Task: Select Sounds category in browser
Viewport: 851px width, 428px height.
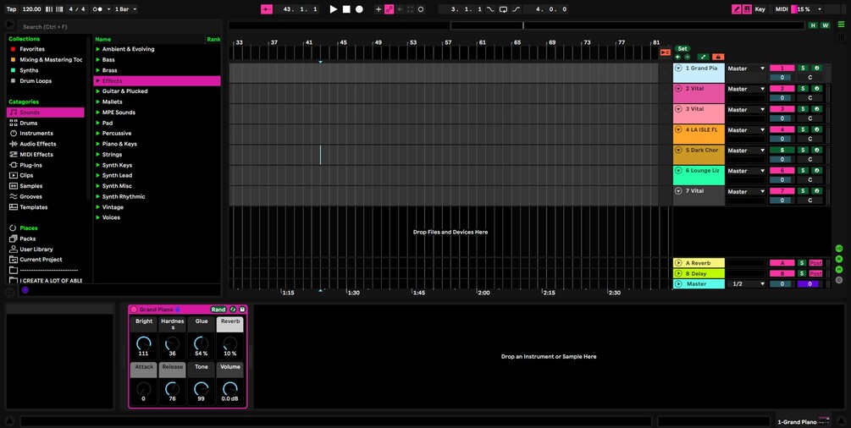Action: click(x=46, y=112)
